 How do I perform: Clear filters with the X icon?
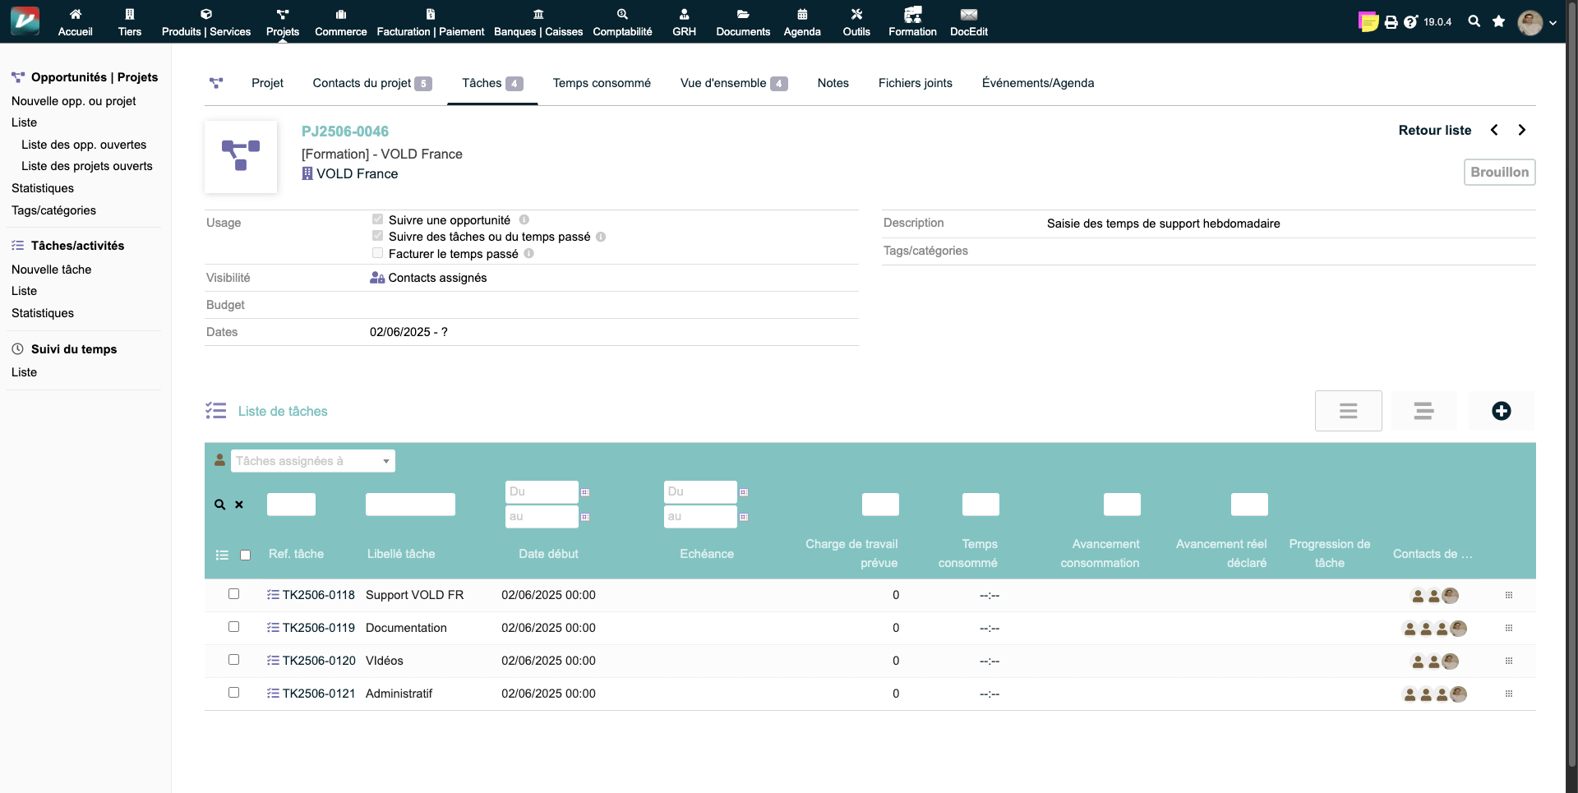(239, 505)
